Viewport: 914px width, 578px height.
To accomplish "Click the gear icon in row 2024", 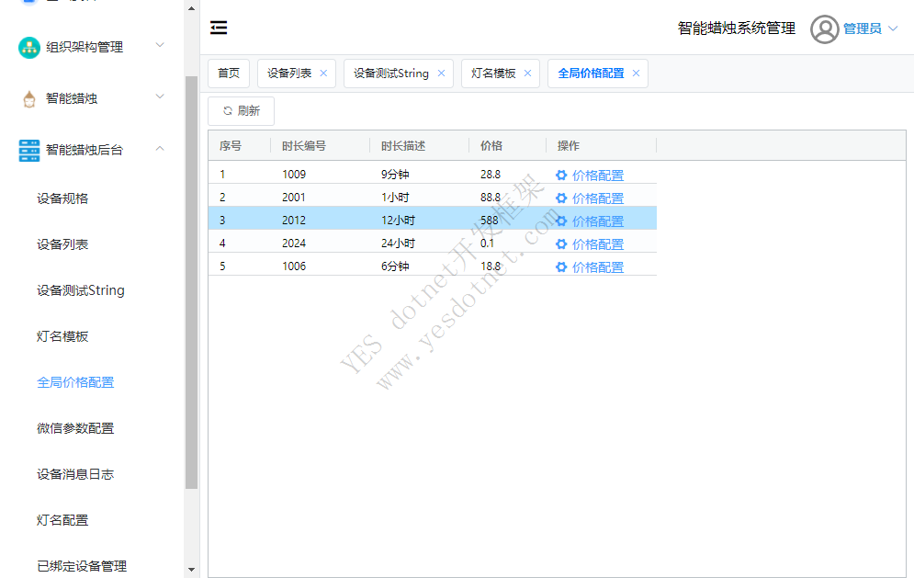I will 561,244.
